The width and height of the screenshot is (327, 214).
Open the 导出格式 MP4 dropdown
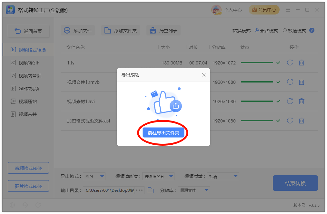coord(94,176)
